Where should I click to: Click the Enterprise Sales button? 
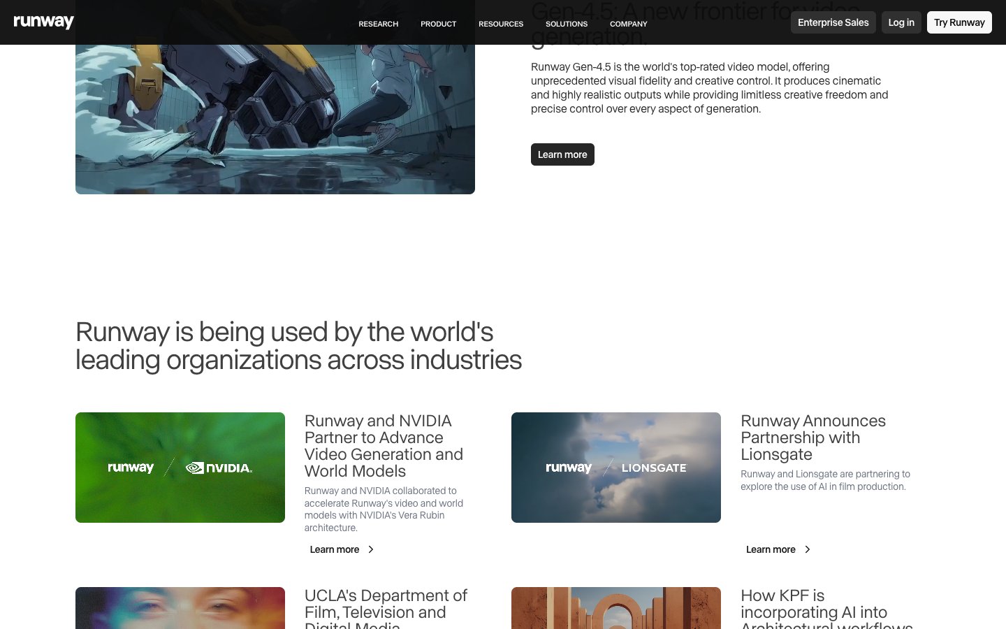point(833,22)
